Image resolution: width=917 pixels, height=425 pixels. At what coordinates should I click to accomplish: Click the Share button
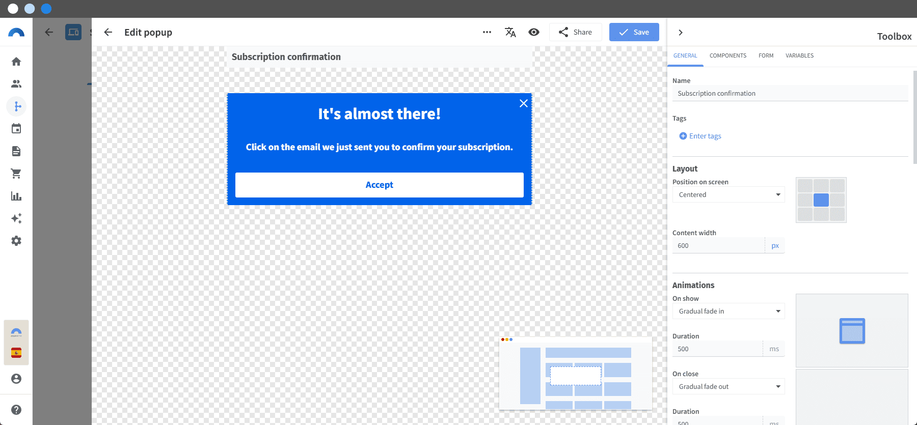click(x=576, y=32)
